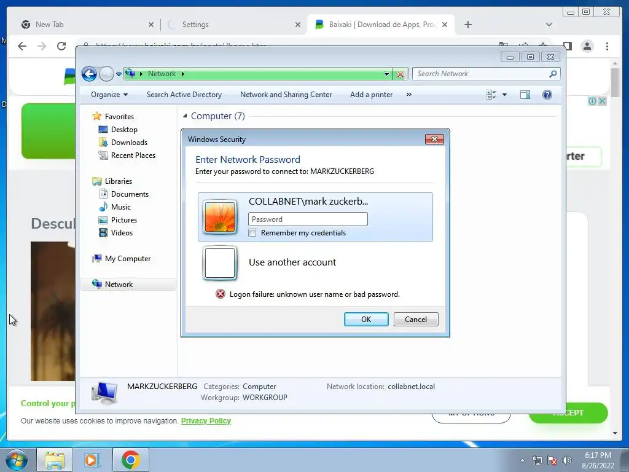Viewport: 629px width, 472px height.
Task: Open Windows Explorer from taskbar
Action: [x=55, y=460]
